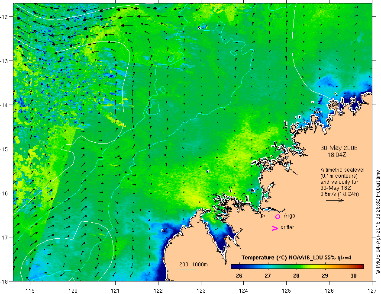The image size is (381, 294).
Task: Click the 'drifter' legend label
Action: (287, 227)
